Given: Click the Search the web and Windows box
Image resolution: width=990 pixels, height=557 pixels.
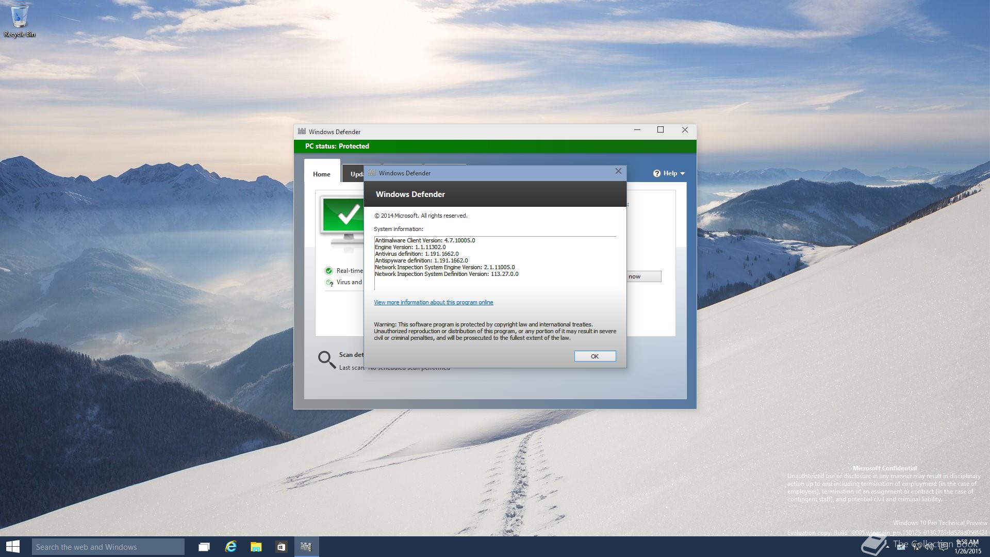Looking at the screenshot, I should (x=108, y=547).
